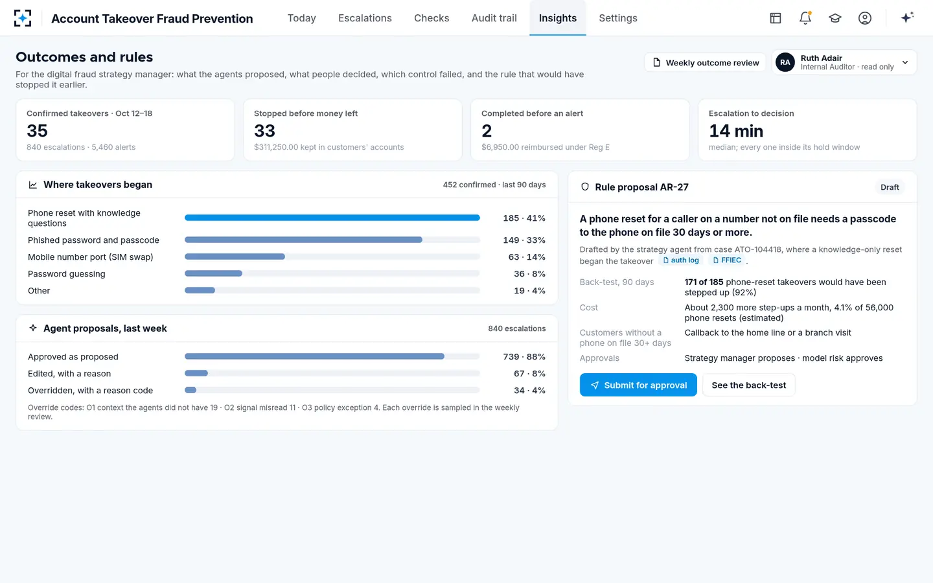Open the FFIEC source link

tap(727, 260)
